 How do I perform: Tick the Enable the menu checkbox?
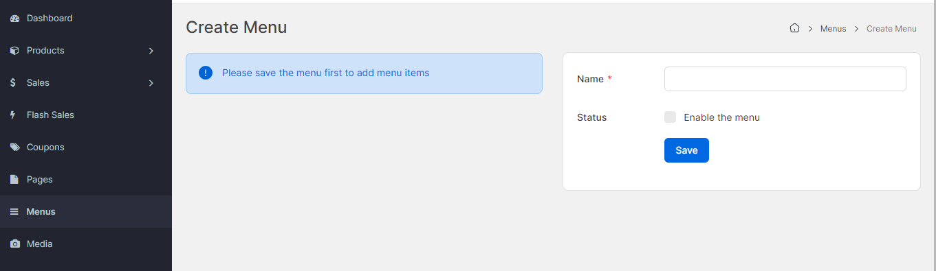(x=671, y=117)
